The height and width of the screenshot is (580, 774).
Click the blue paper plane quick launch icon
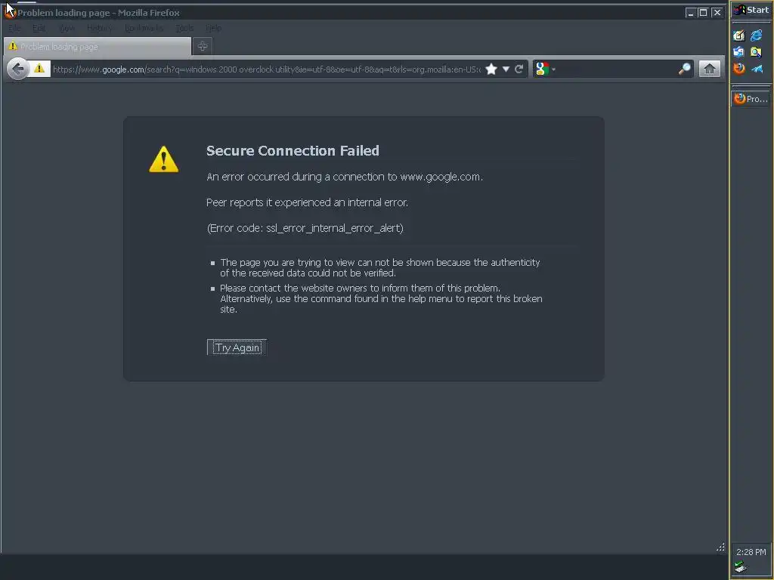click(x=757, y=69)
